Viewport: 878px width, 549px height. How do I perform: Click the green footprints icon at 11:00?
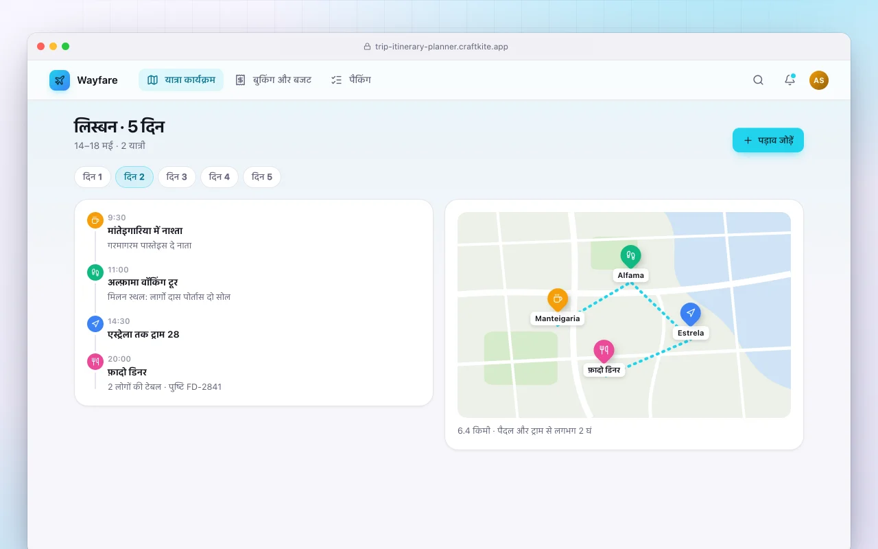95,272
